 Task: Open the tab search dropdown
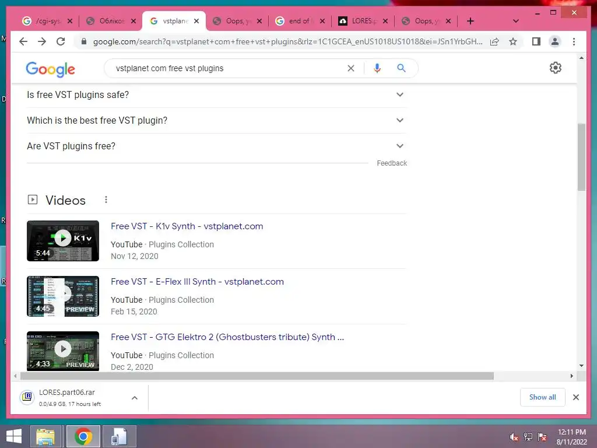pyautogui.click(x=515, y=21)
